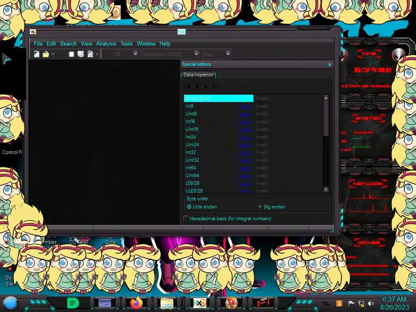Select the Little endian byte order
This screenshot has width=416, height=312.
(201, 207)
